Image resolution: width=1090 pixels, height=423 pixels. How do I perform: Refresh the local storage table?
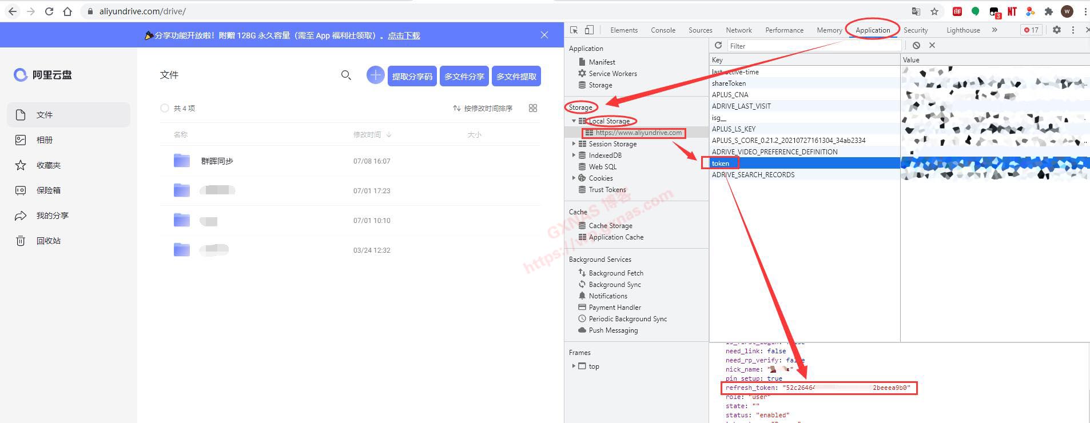(x=718, y=45)
